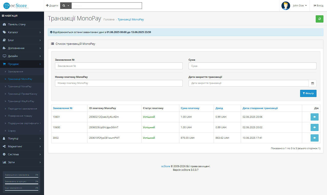Focus the Сума filter field
The image size is (327, 195).
pyautogui.click(x=253, y=66)
